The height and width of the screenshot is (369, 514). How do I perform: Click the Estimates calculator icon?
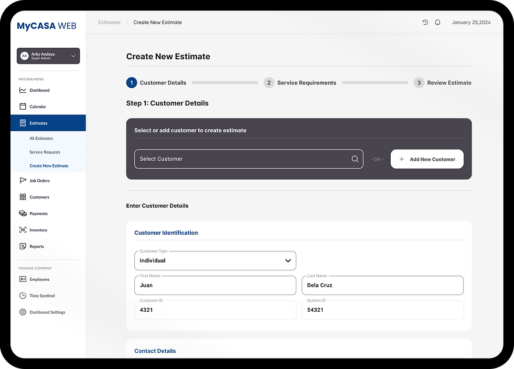(x=23, y=123)
